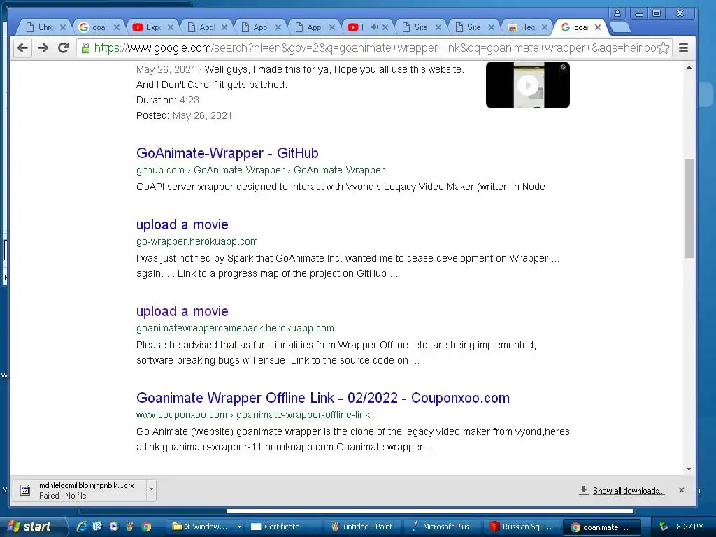Click the github.com › GoAnimate-Wrapper URL text
716x537 pixels.
(x=260, y=171)
